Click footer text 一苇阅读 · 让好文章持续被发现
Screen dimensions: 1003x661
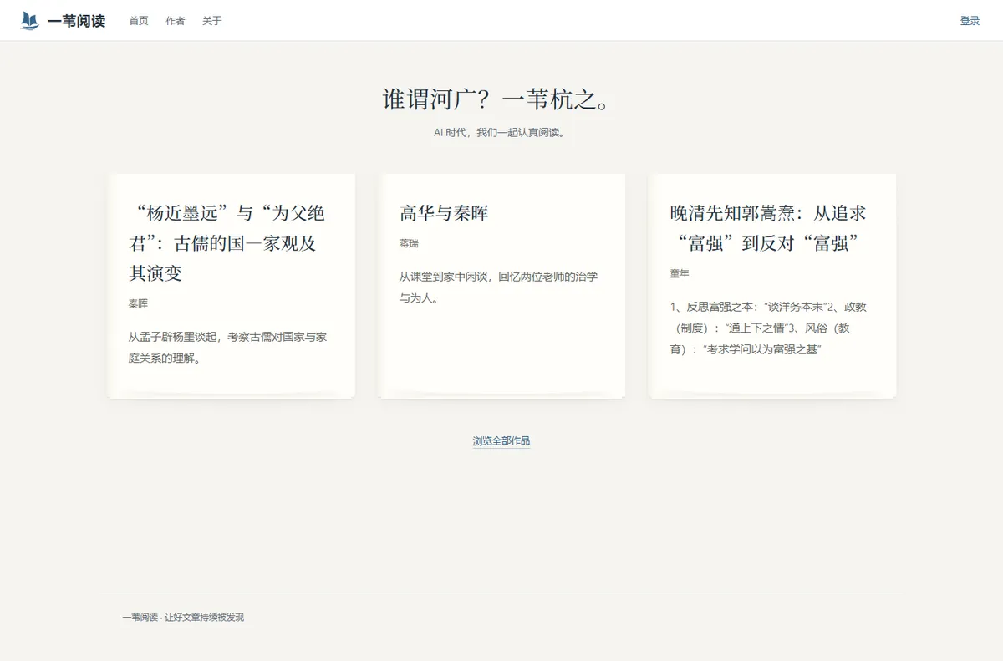pyautogui.click(x=183, y=618)
